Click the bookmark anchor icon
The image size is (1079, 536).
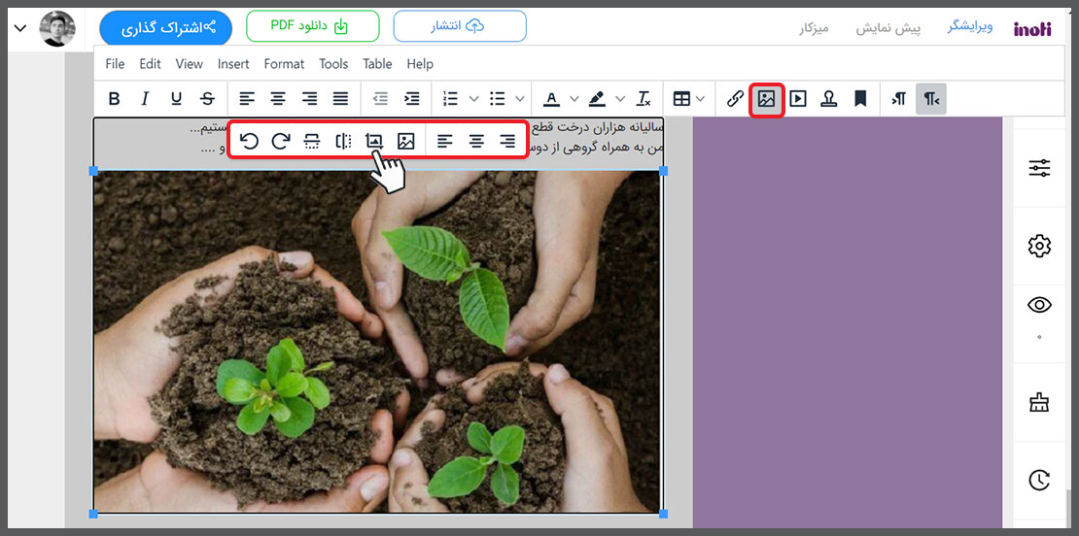pos(860,98)
